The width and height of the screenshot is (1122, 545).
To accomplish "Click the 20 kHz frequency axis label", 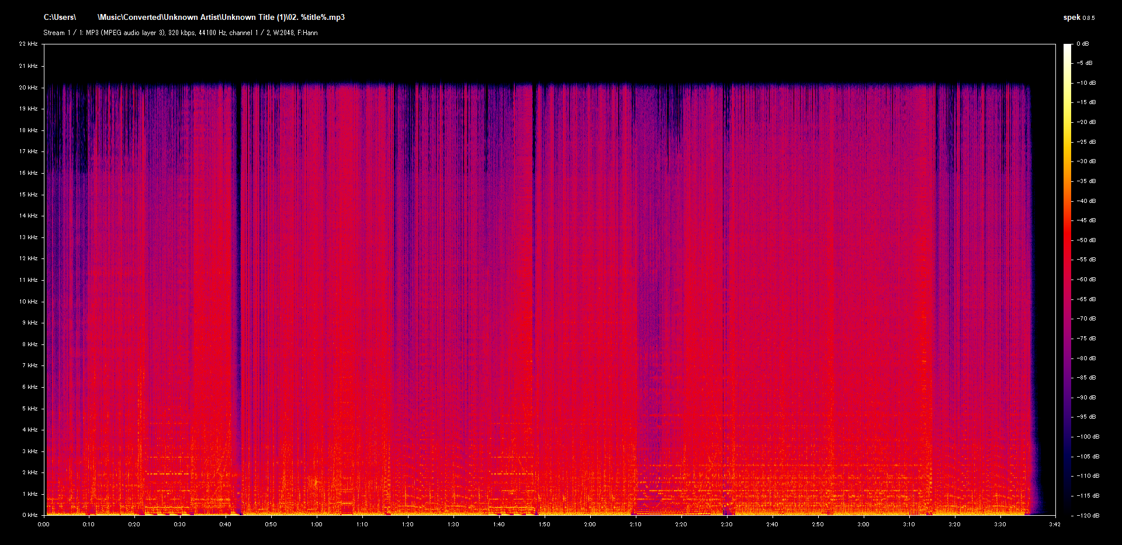I will click(x=28, y=88).
